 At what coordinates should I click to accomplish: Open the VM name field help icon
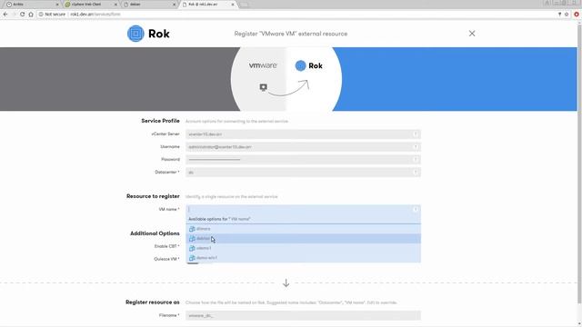(x=416, y=209)
